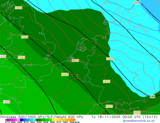Click the map title 'Thickness 500/1000 hPa/SLP/Height 500 hPa'
Viewport: 160px width, 123px height.
point(41,117)
